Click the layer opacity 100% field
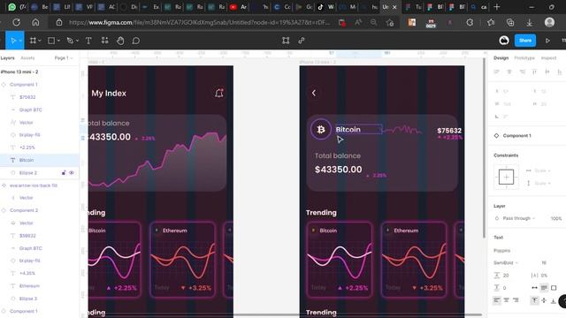The width and height of the screenshot is (566, 318). [556, 218]
